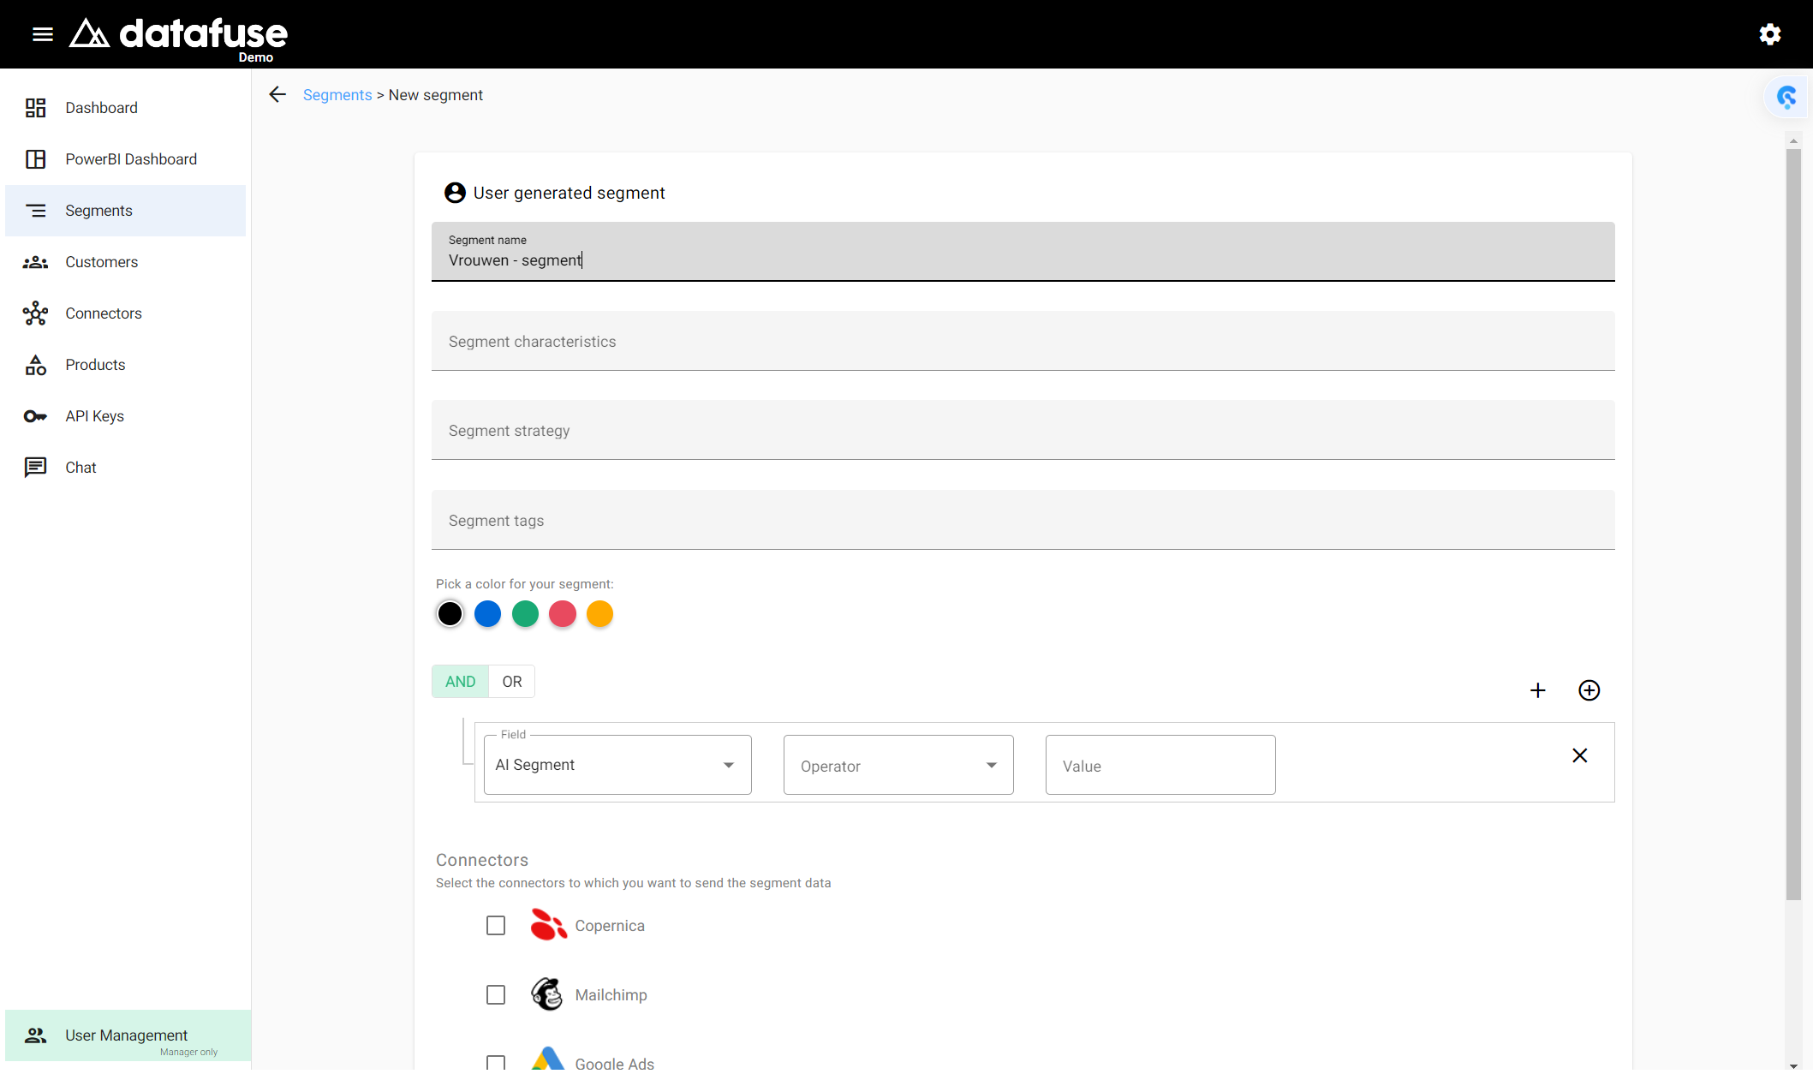The height and width of the screenshot is (1074, 1813).
Task: Tick the Copernica connector checkbox
Action: click(x=496, y=926)
